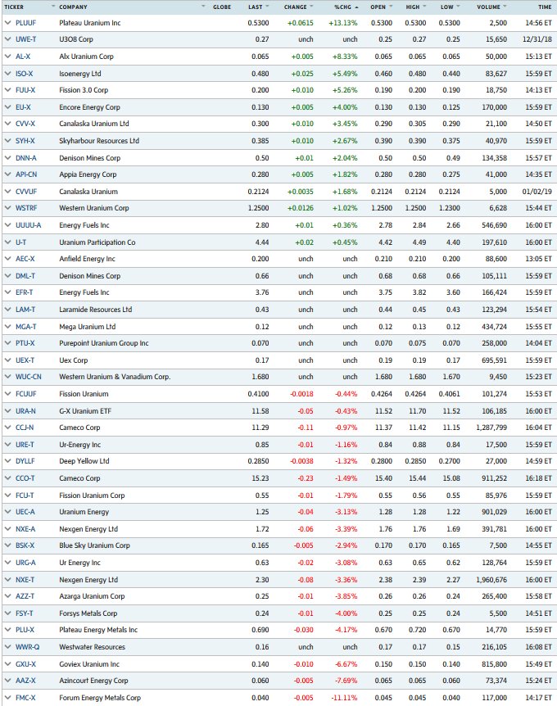Screen dimensions: 557x706
Task: Open the GXU-X ticker link
Action: 25,664
